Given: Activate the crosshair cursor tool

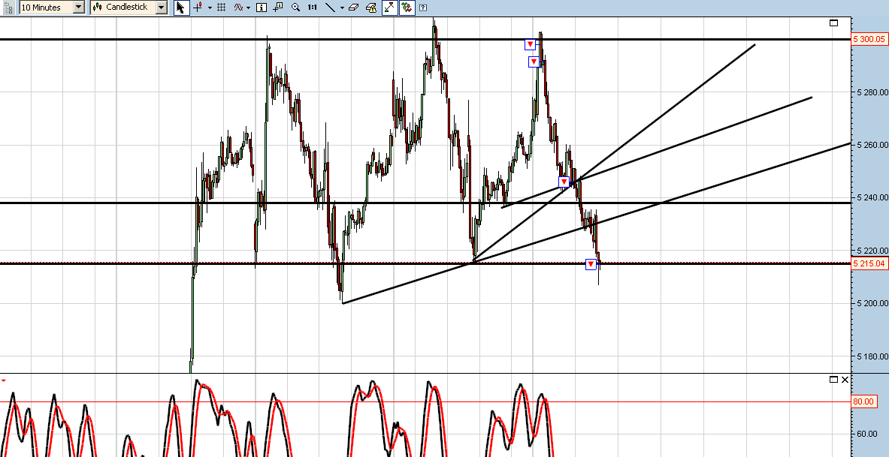Looking at the screenshot, I should coord(198,8).
